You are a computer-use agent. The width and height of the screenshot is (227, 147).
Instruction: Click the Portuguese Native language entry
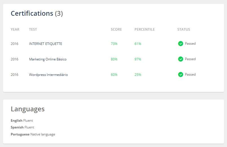click(x=33, y=134)
